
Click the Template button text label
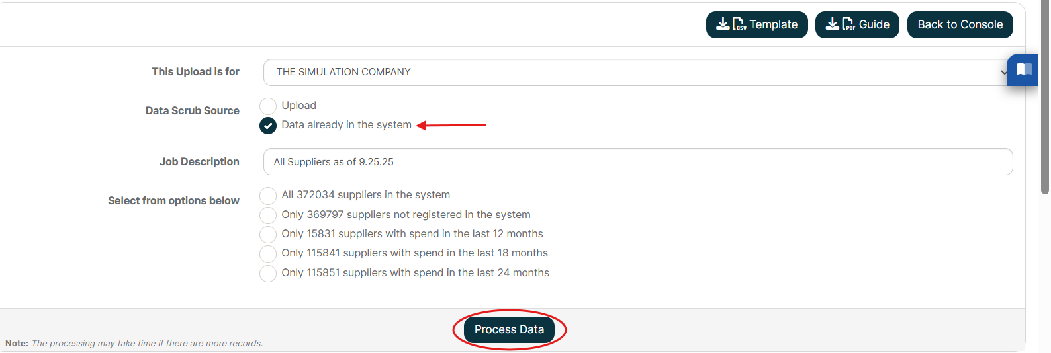coord(773,24)
